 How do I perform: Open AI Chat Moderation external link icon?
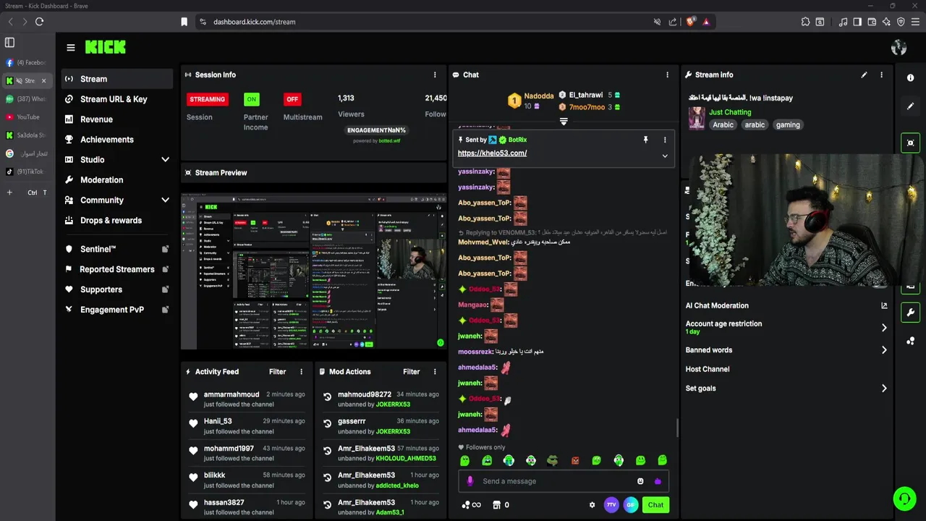(884, 305)
